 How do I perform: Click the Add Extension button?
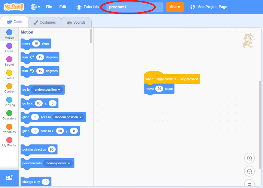(9, 178)
